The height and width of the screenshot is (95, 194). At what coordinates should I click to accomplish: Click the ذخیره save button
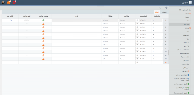161,8
